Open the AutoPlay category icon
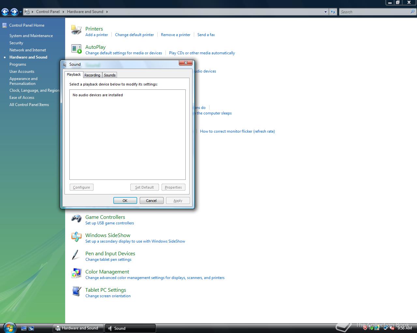Image resolution: width=417 pixels, height=333 pixels. (x=76, y=49)
